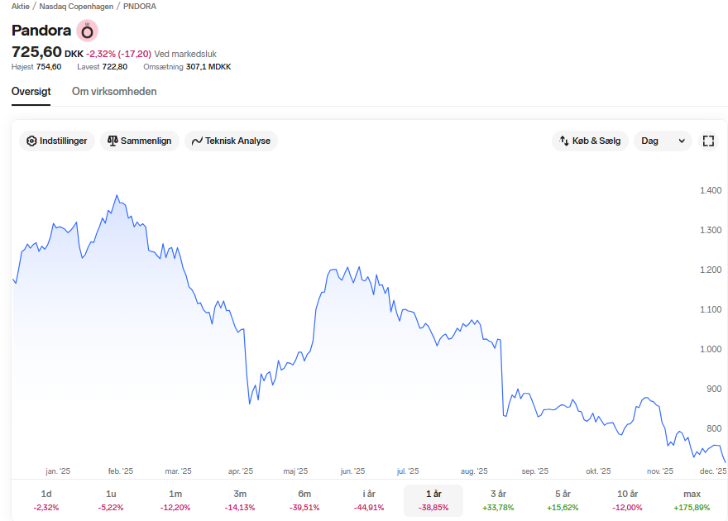This screenshot has width=728, height=521.
Task: Open Teknisk Analyse tool
Action: click(x=231, y=141)
